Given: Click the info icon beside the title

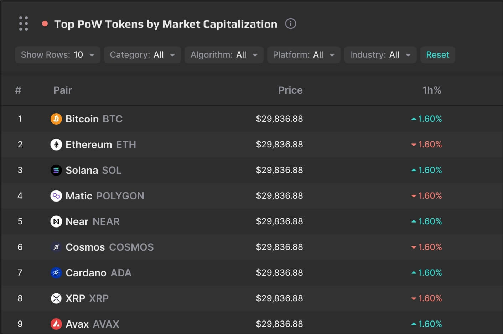Looking at the screenshot, I should [x=290, y=24].
